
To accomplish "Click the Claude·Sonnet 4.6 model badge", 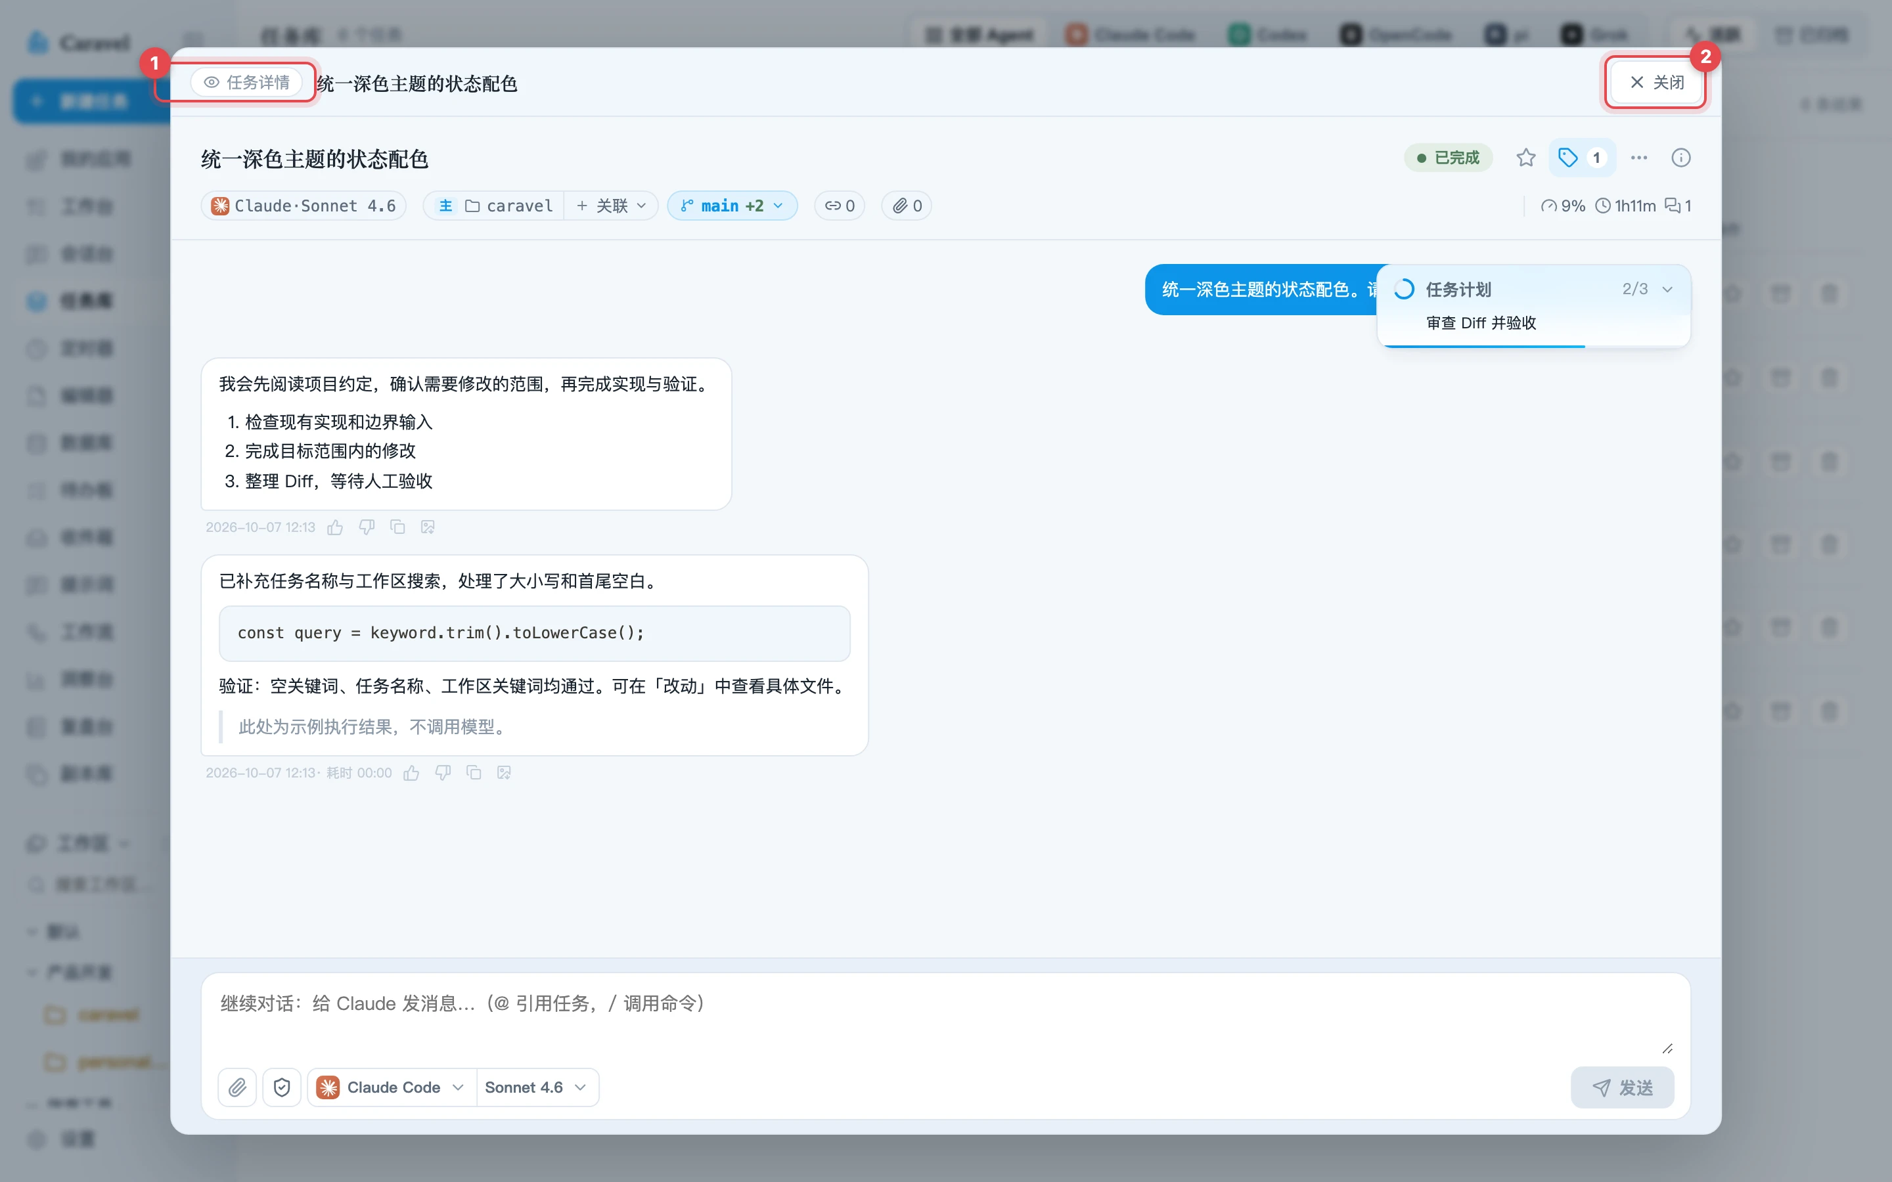I will point(304,206).
